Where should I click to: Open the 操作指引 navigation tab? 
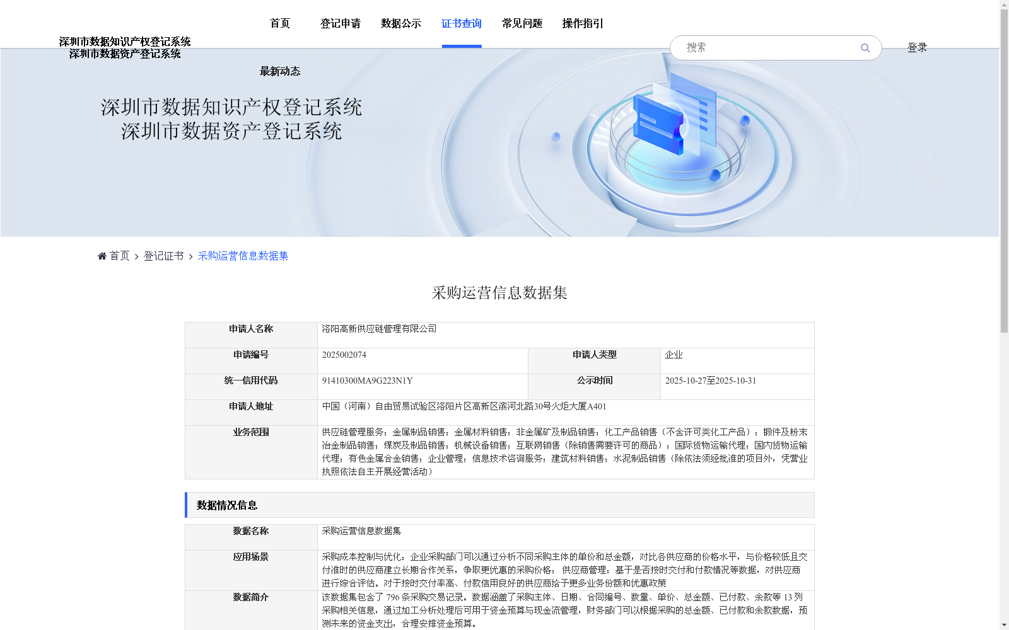click(583, 23)
